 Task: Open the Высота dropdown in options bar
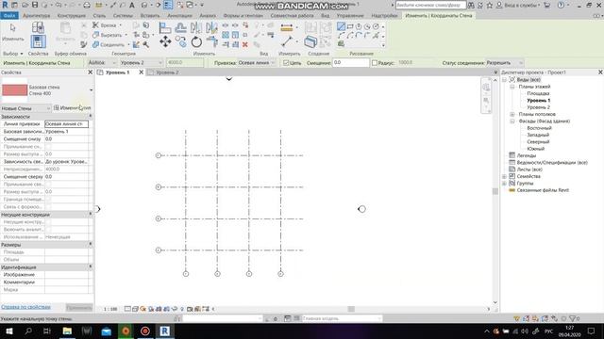[x=102, y=63]
